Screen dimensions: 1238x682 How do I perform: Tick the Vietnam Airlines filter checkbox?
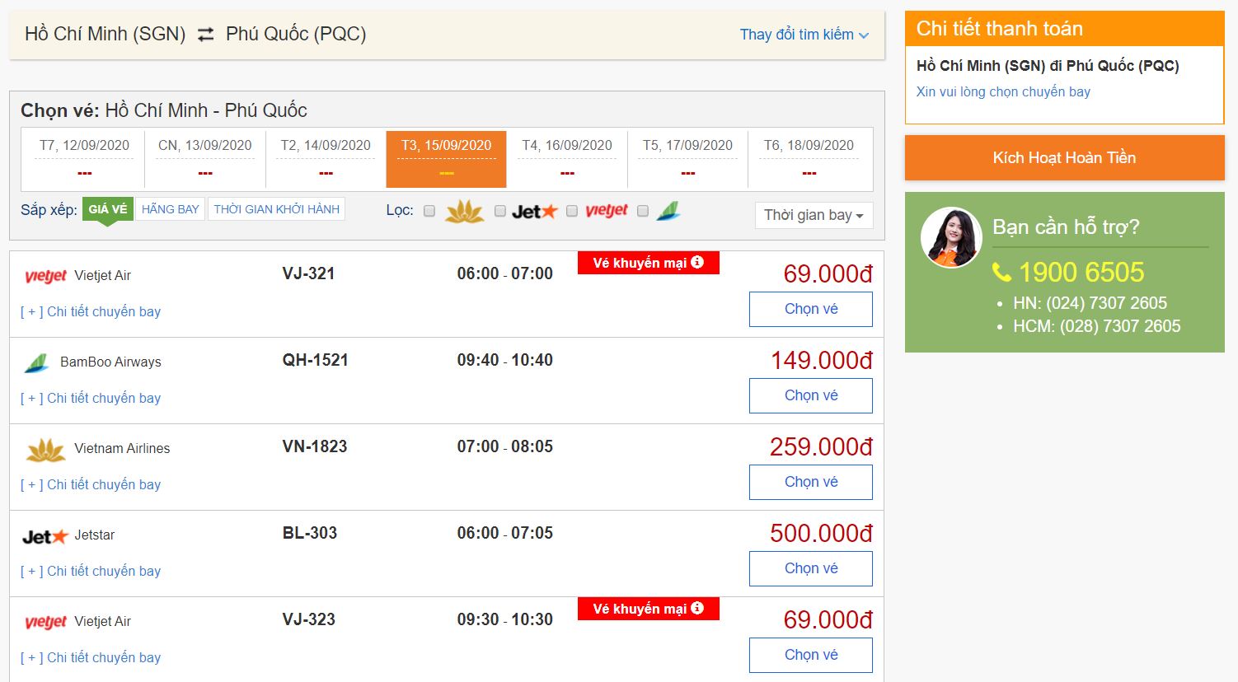pos(429,211)
